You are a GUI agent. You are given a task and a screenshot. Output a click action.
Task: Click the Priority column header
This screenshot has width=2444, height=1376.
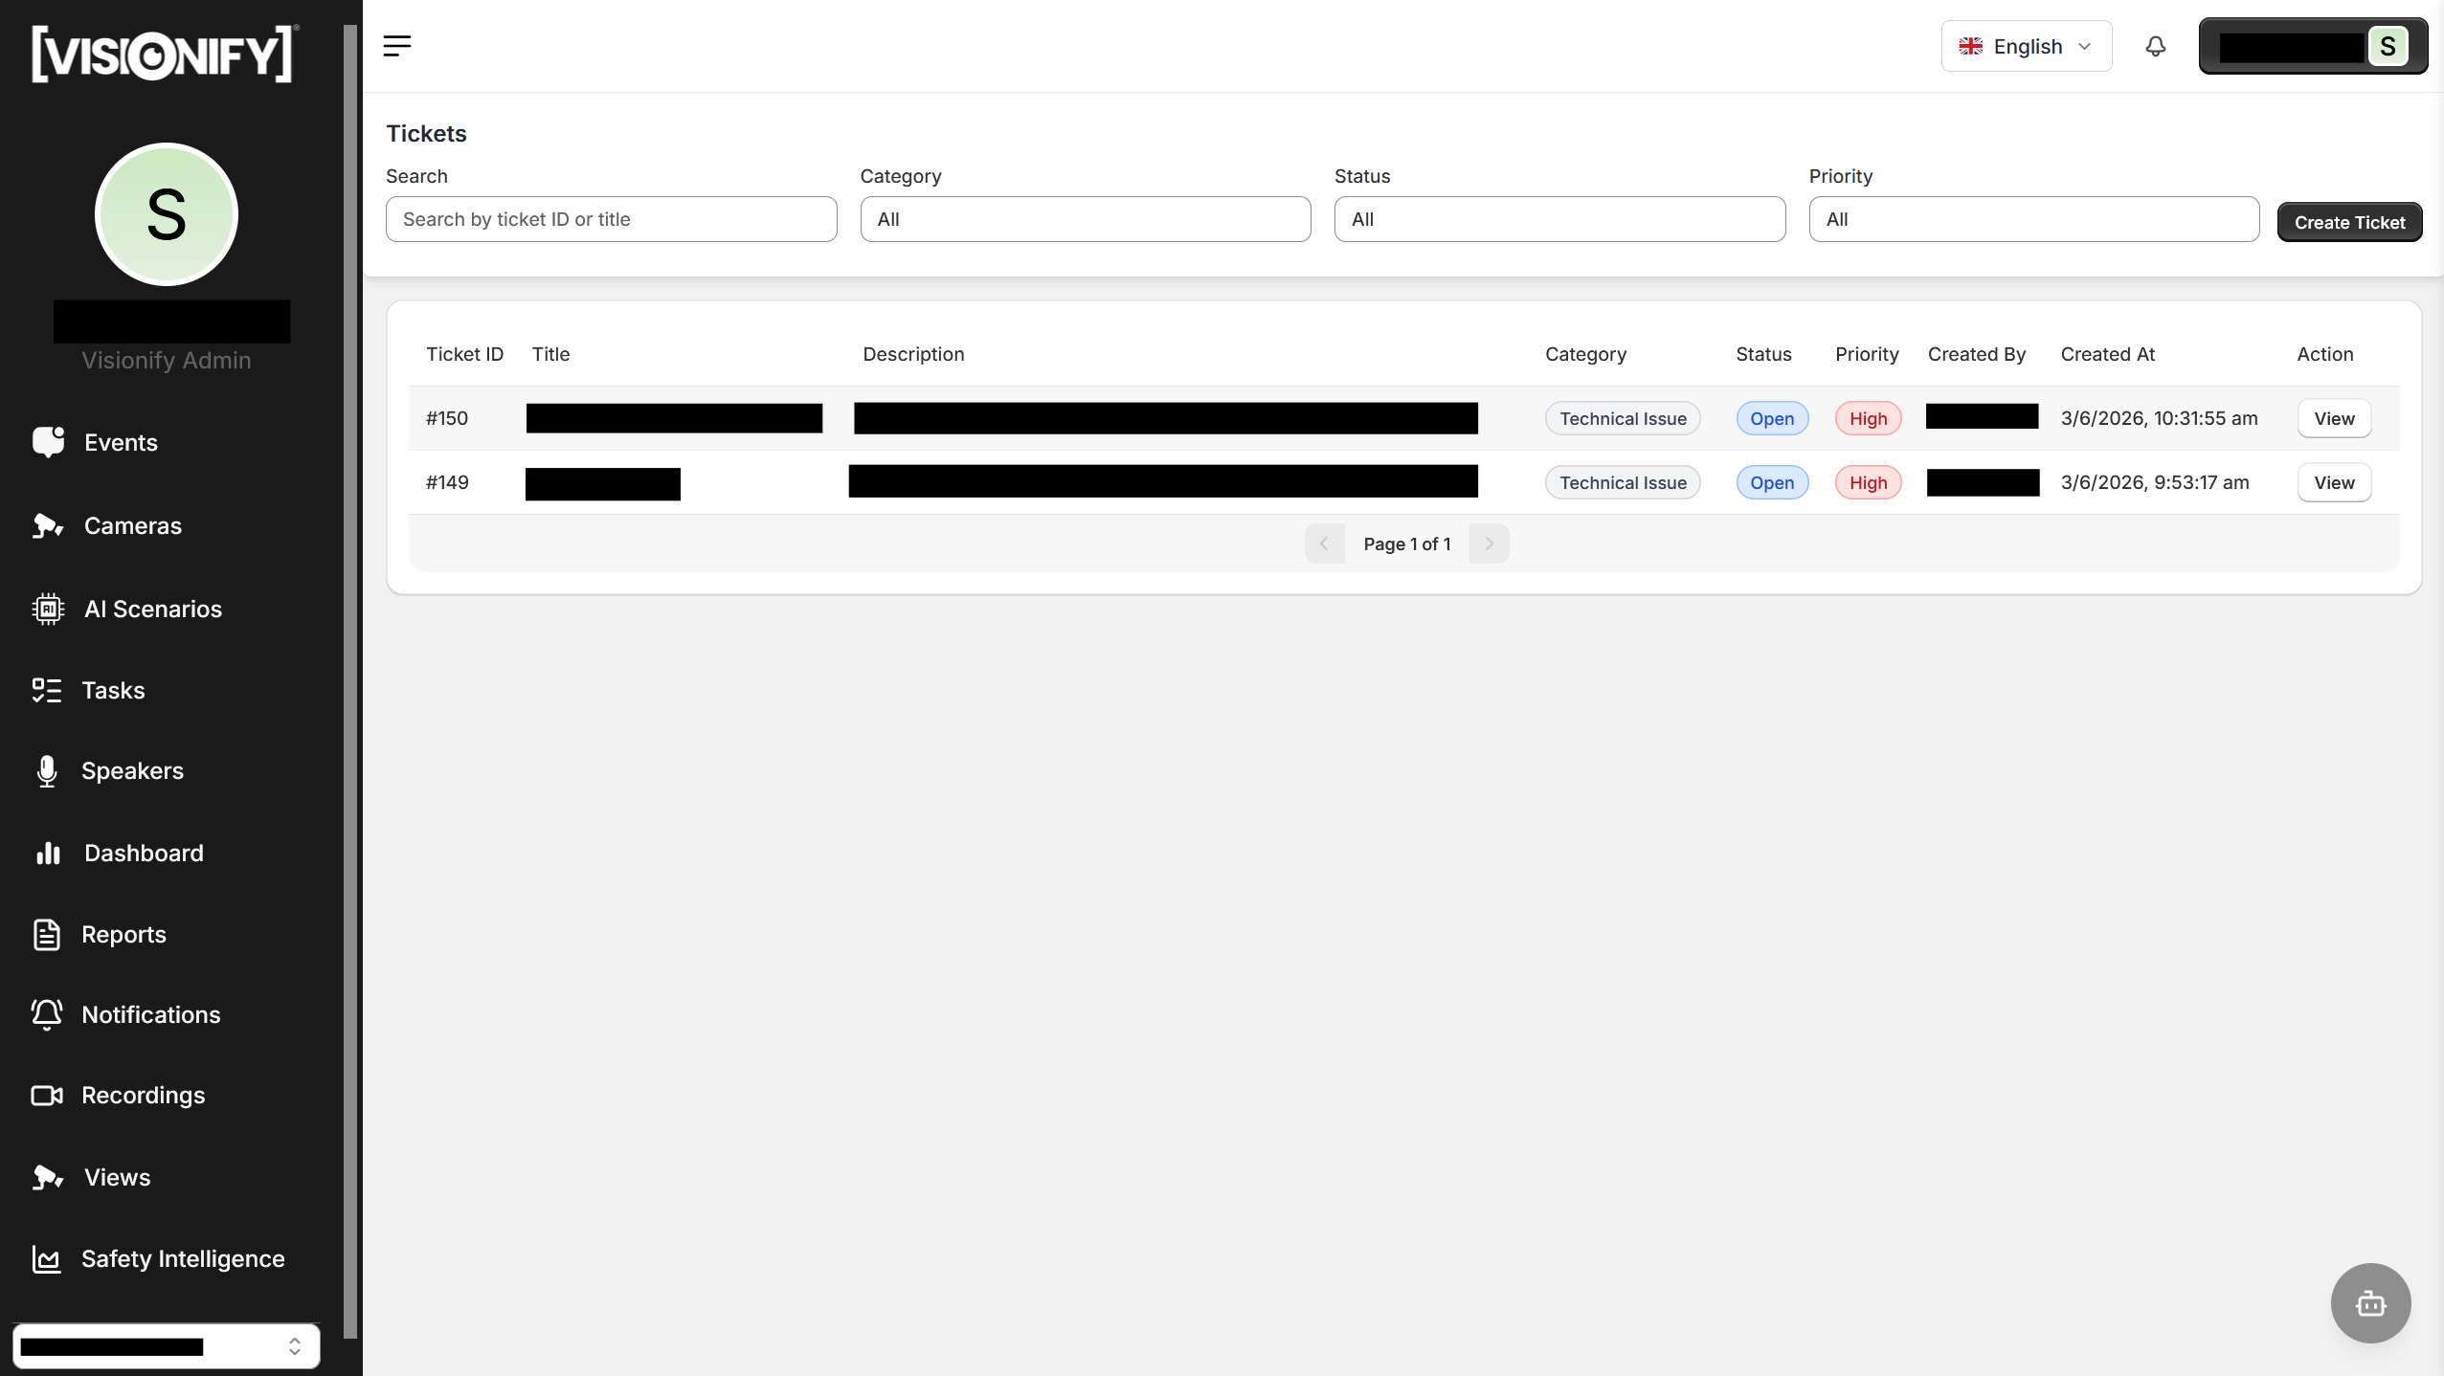coord(1867,354)
